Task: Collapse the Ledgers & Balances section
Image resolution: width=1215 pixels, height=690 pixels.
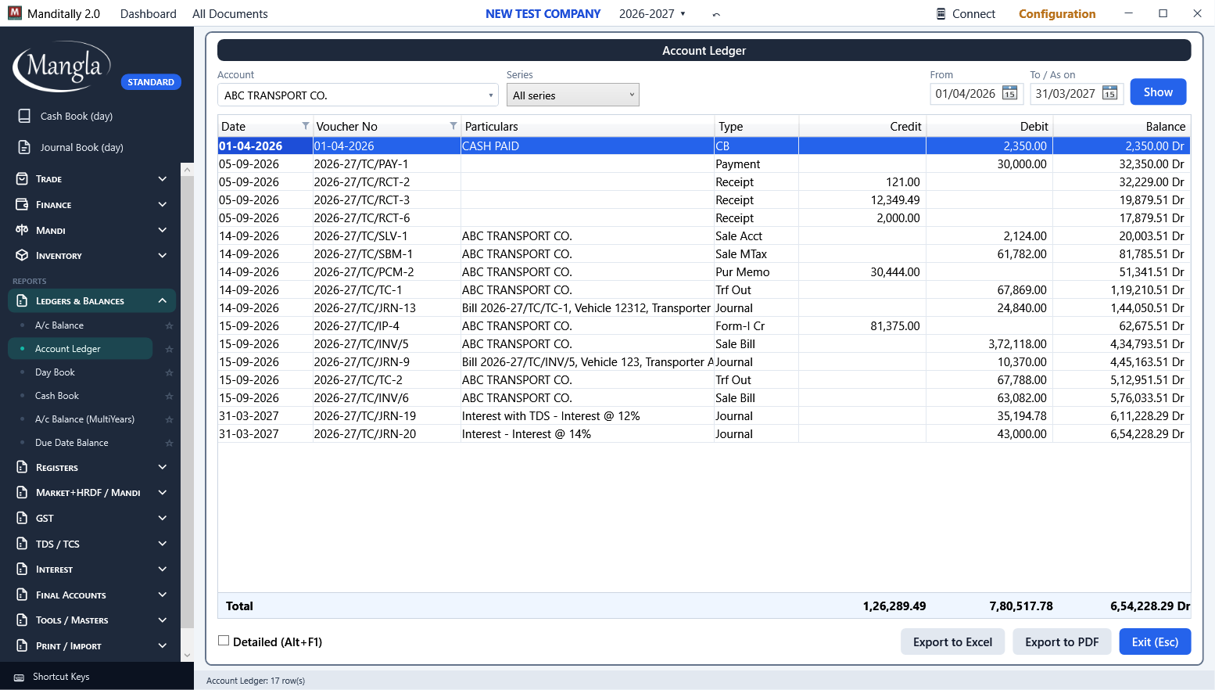Action: (92, 301)
